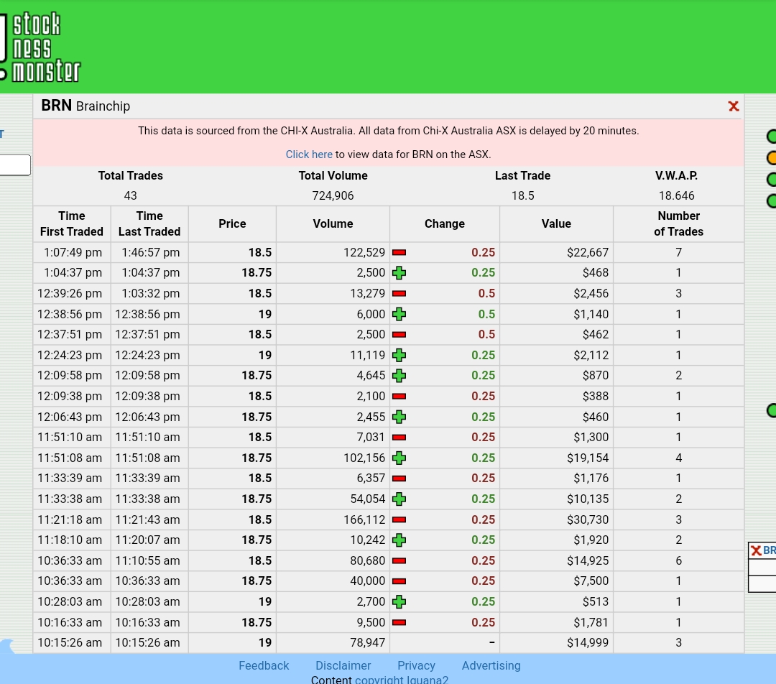Viewport: 776px width, 684px height.
Task: Click the BRN Brainchip panel title
Action: [x=86, y=106]
